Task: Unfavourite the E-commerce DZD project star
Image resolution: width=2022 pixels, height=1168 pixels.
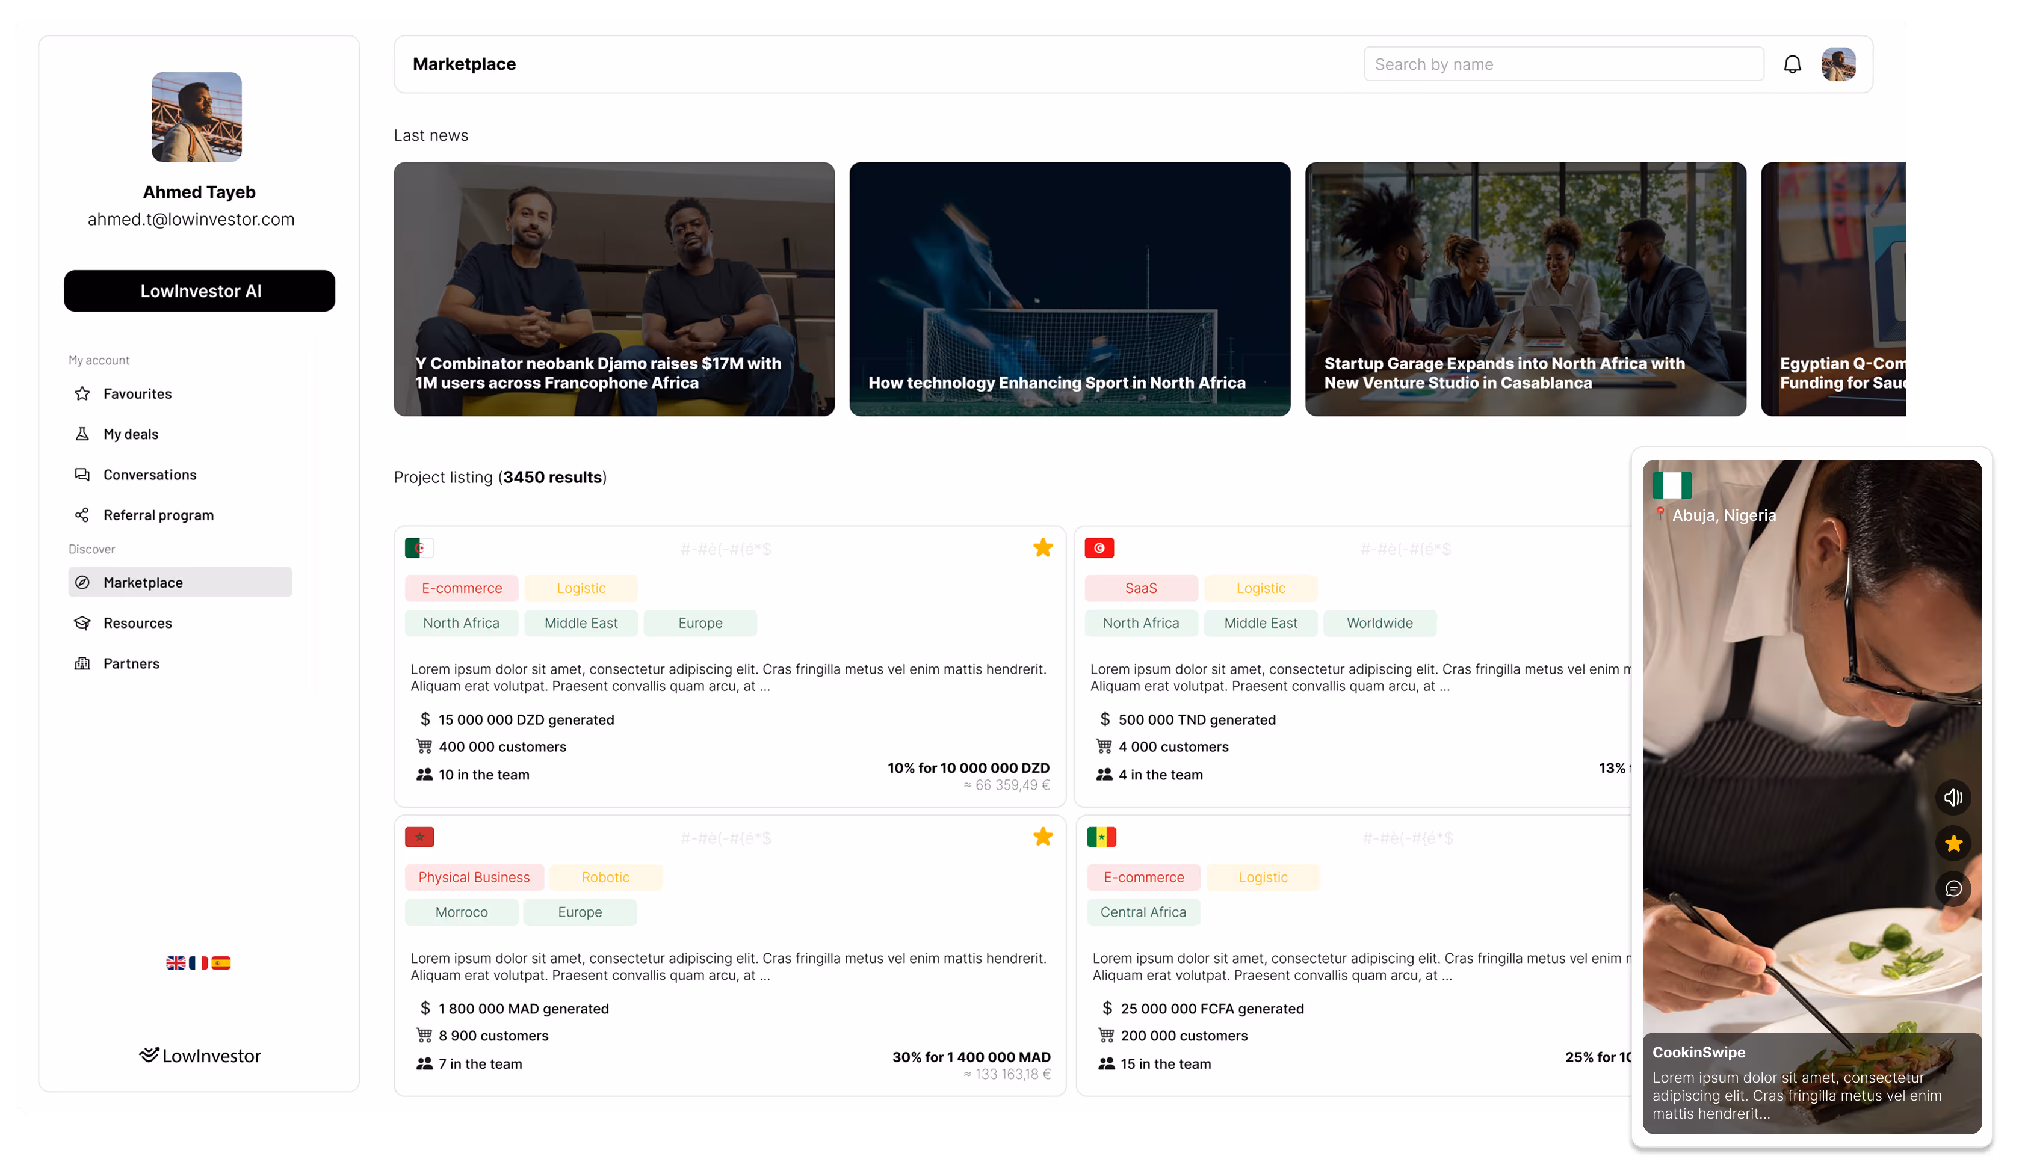Action: pos(1042,549)
